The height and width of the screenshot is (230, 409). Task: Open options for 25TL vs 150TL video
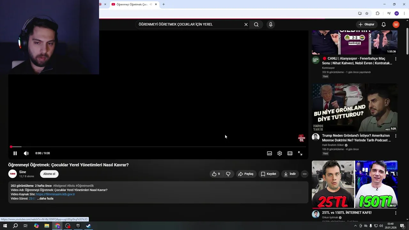(x=396, y=213)
